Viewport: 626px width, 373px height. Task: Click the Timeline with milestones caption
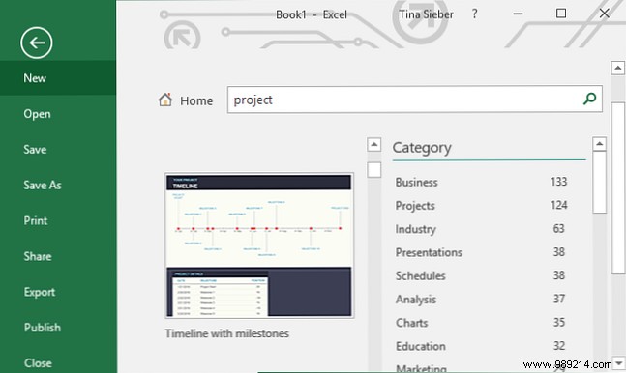[x=226, y=333]
